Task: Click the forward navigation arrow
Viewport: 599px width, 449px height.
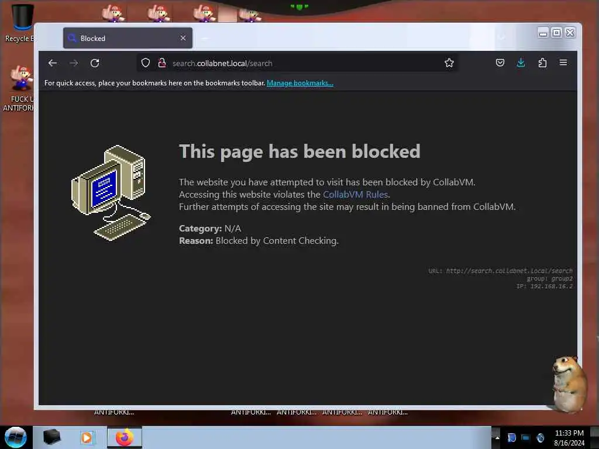Action: pos(74,63)
